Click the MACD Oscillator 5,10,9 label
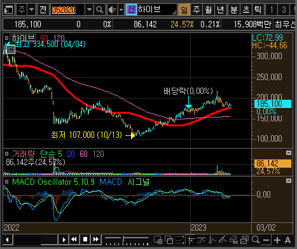This screenshot has height=249, width=297. [53, 182]
